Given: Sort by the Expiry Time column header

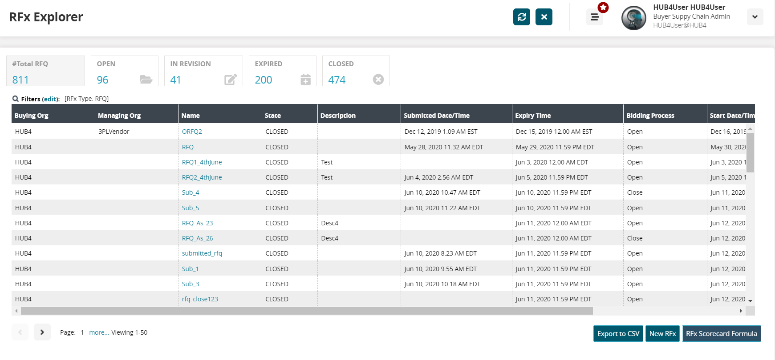Looking at the screenshot, I should point(533,116).
